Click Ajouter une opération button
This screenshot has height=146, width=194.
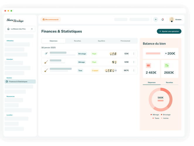(169, 31)
